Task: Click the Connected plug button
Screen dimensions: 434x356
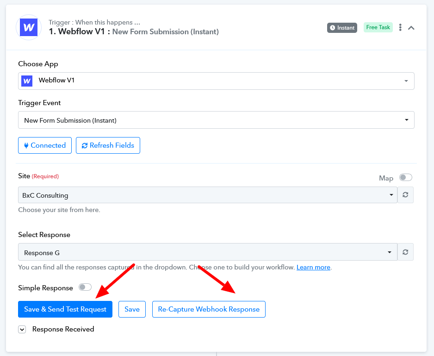Action: 45,145
